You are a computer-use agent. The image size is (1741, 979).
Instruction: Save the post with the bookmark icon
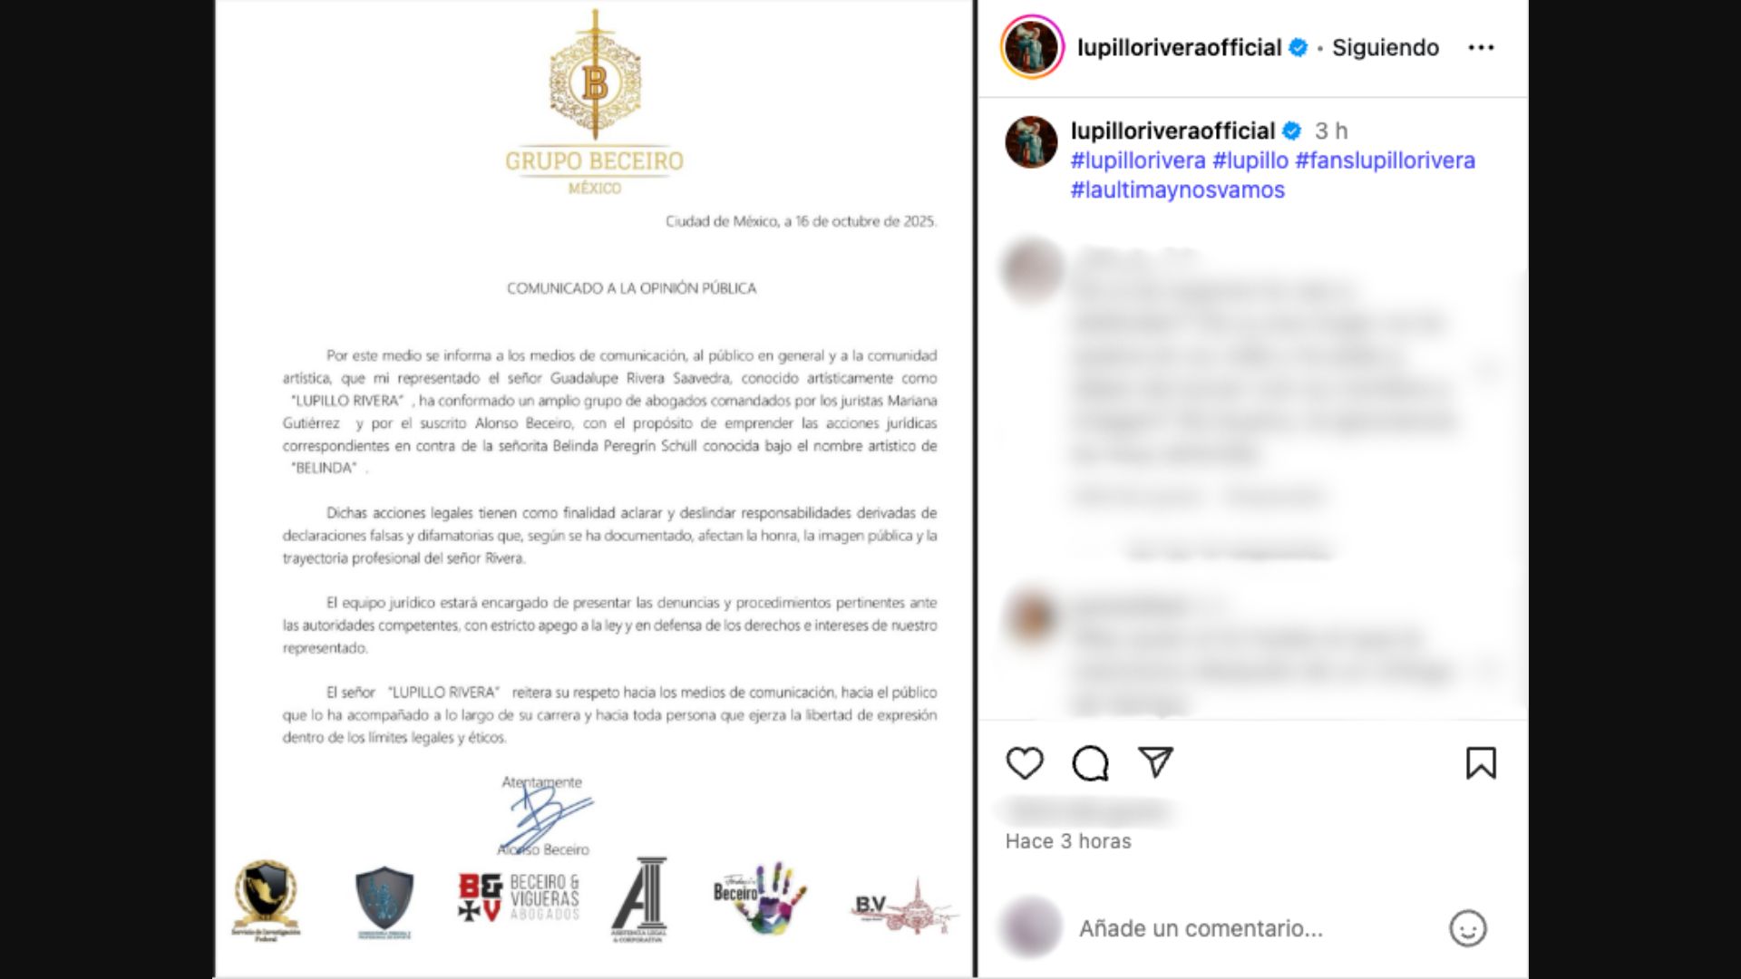click(x=1481, y=763)
